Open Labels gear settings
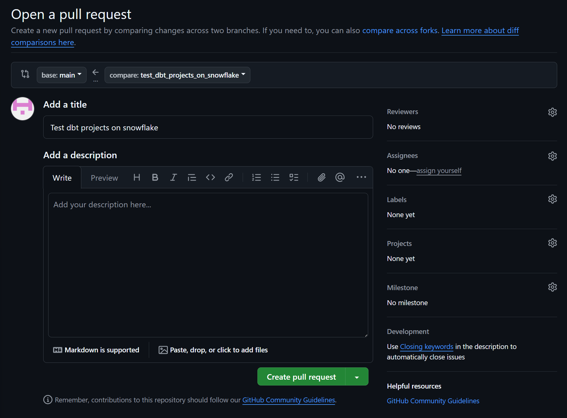This screenshot has width=567, height=418. tap(552, 199)
